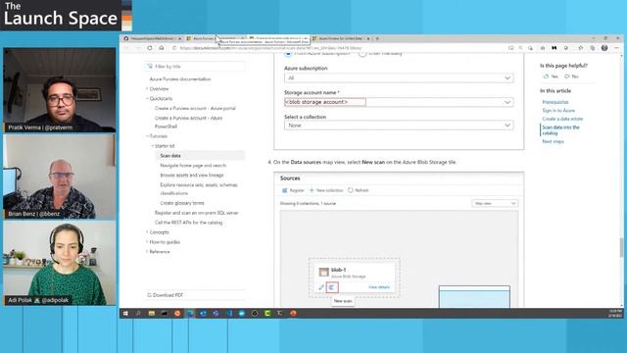The width and height of the screenshot is (627, 353).
Task: Click the taskbar clock
Action: click(x=615, y=314)
